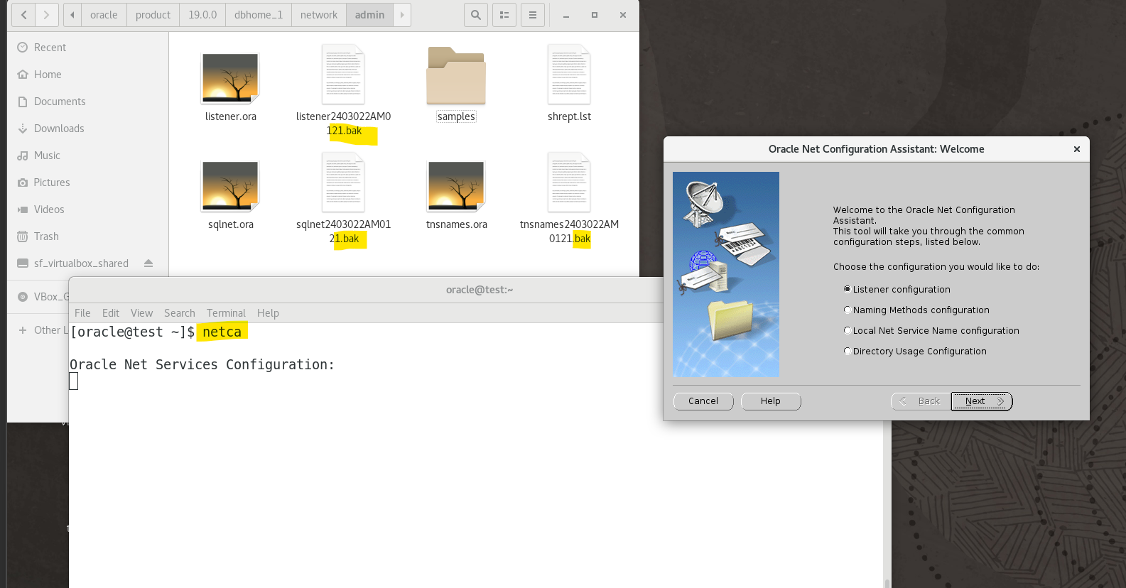Show earlier path segments arrow
This screenshot has height=588, width=1126.
[72, 15]
